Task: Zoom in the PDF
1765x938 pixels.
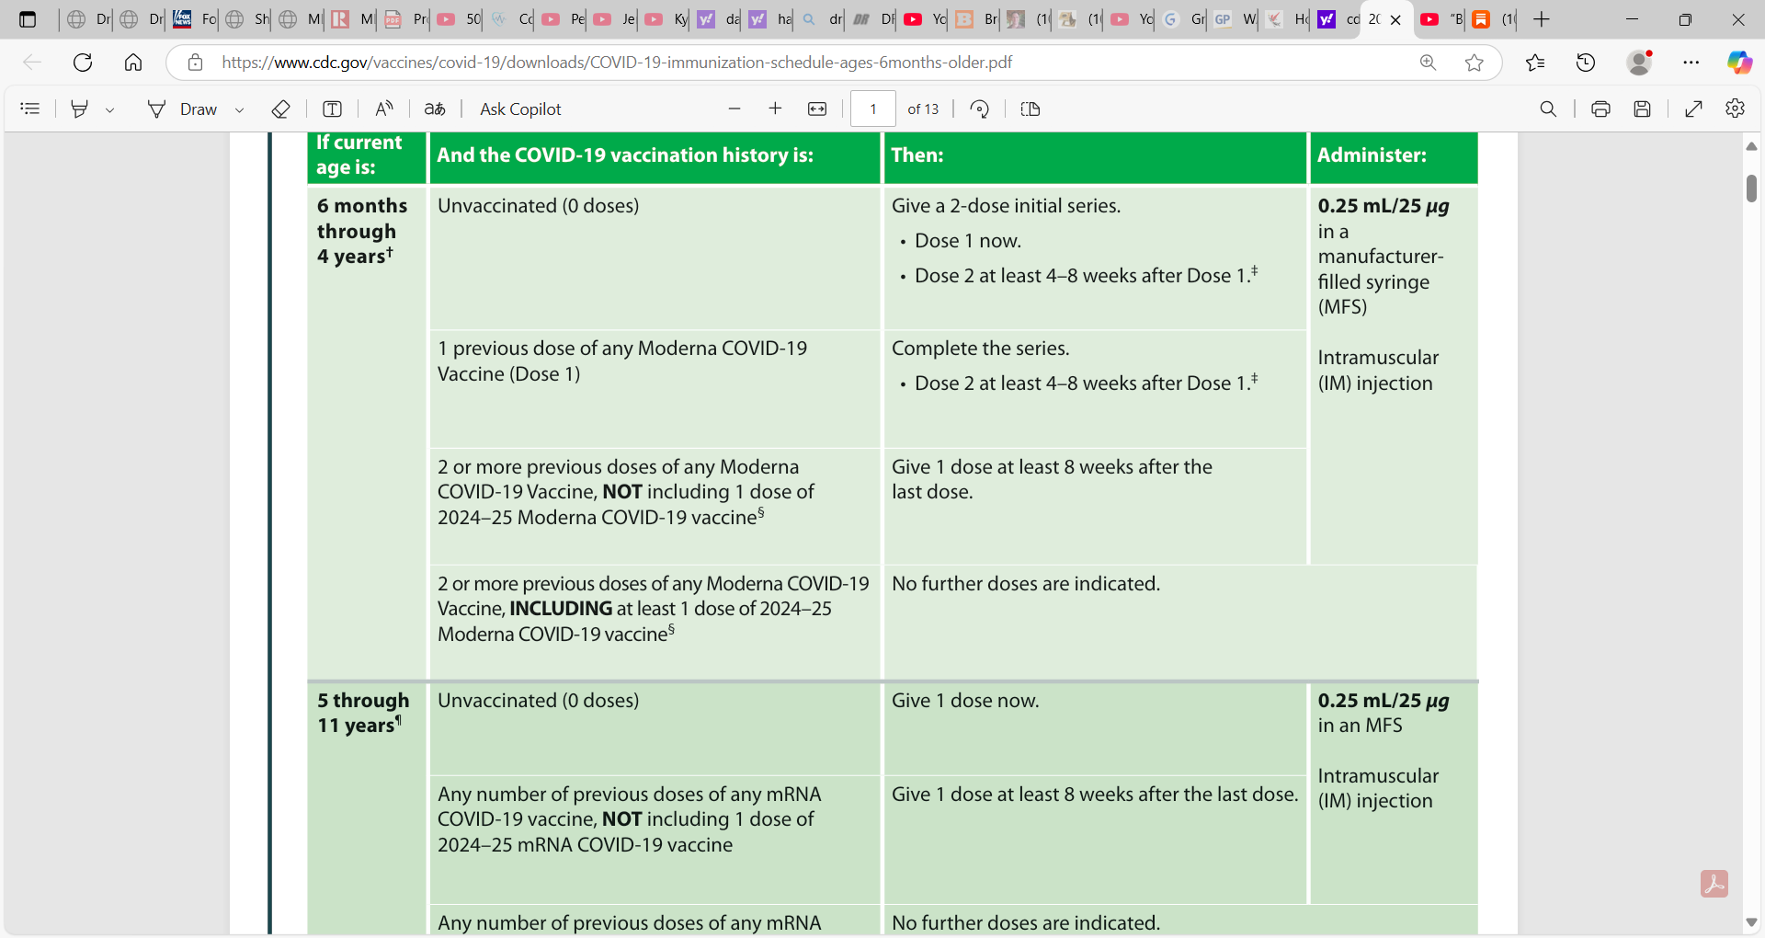Action: point(775,109)
